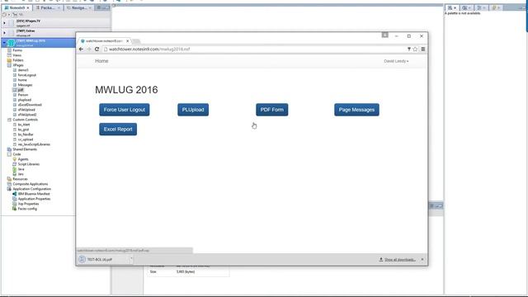
Task: Click the Home link in the navbar
Action: coord(101,61)
